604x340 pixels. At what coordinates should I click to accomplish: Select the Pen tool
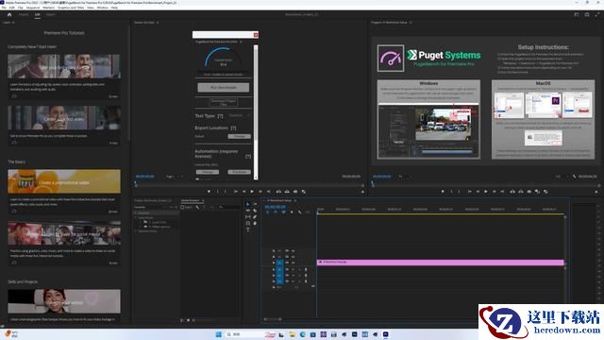tap(255, 216)
